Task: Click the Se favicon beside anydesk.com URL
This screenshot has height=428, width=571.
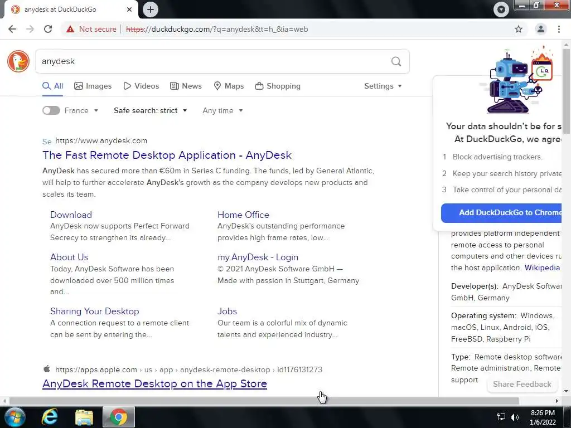Action: [47, 142]
